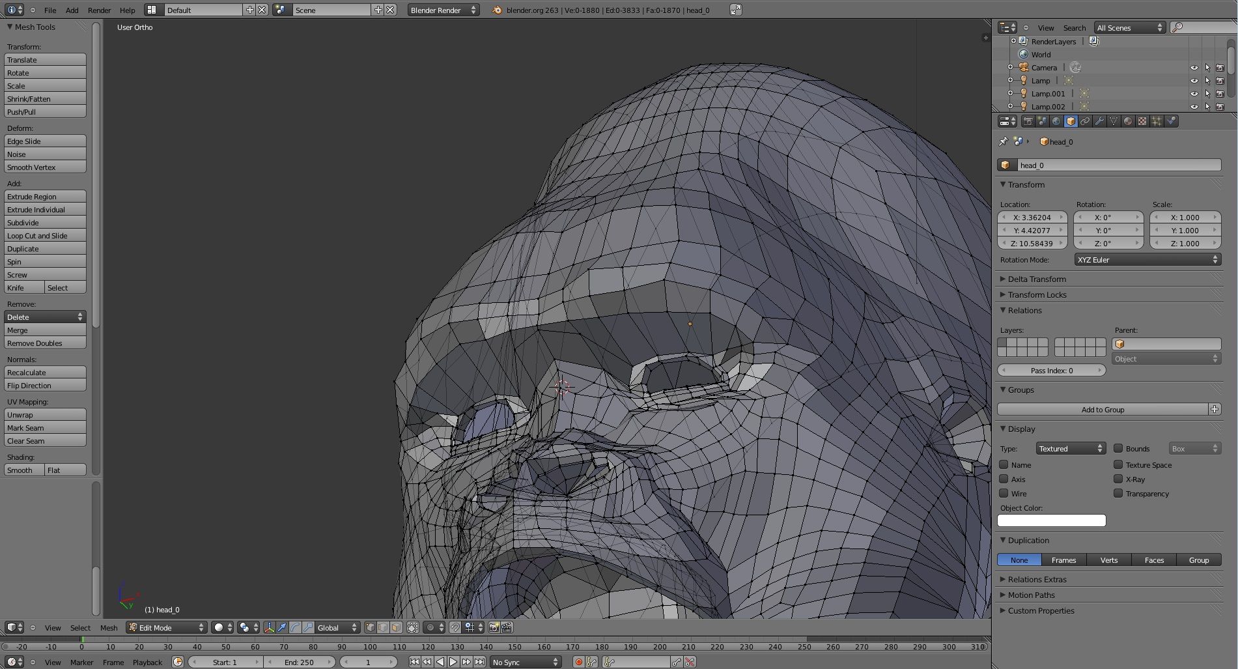
Task: Select the Material properties sphere icon
Action: click(1128, 121)
